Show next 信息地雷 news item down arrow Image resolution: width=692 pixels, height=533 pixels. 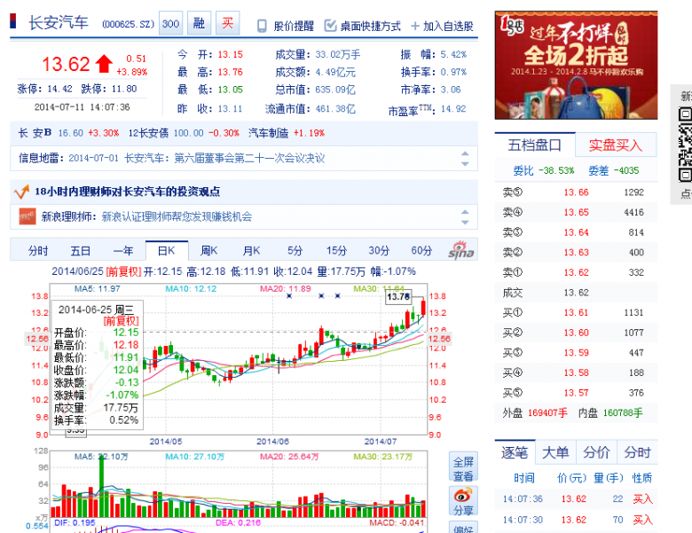tap(465, 164)
